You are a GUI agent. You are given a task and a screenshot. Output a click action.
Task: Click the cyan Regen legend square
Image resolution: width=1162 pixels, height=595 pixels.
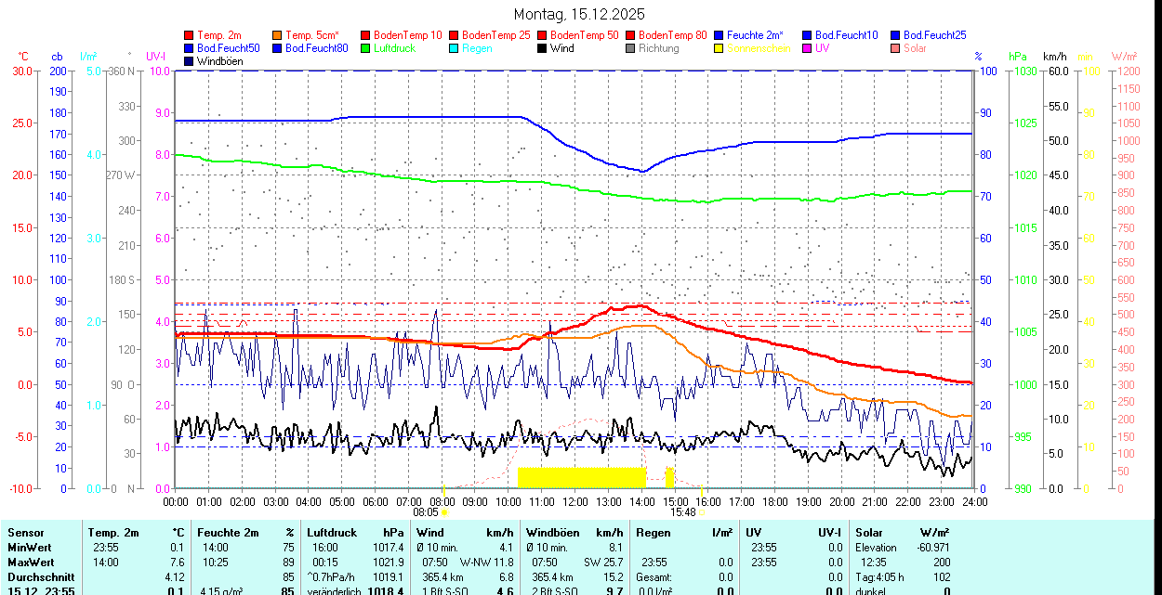point(455,48)
